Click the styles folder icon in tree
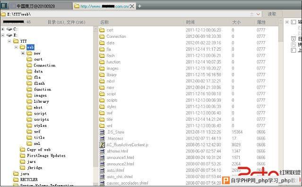Image resolution: width=302 pixels, height=187 pixels. coord(29,125)
